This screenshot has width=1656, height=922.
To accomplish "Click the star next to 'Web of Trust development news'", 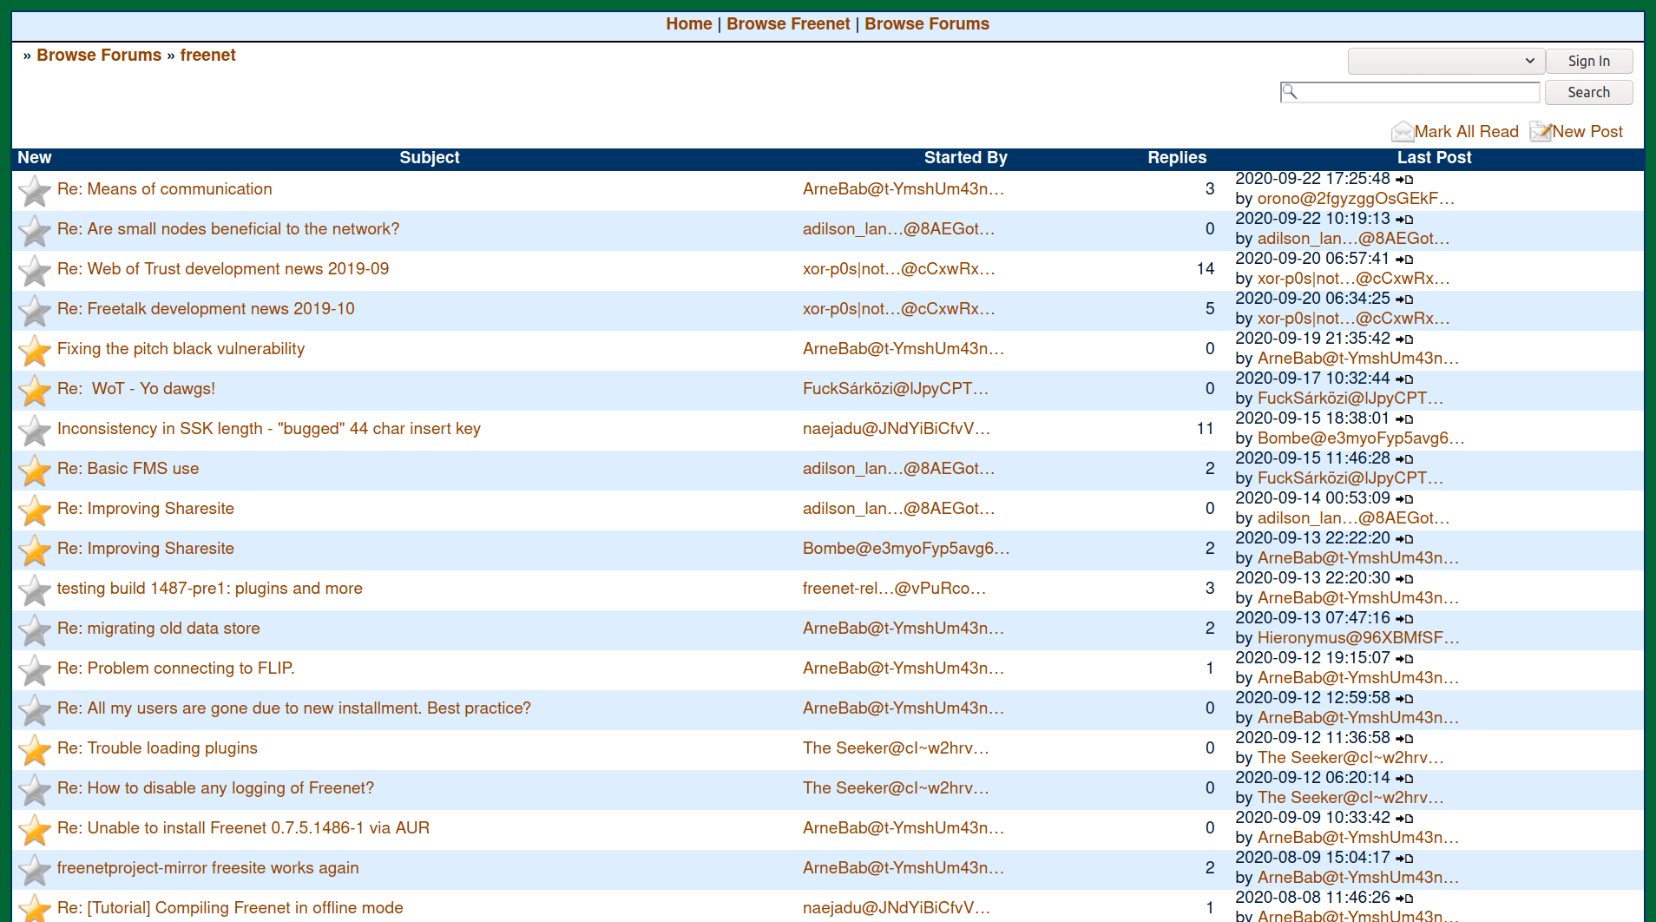I will tap(35, 271).
